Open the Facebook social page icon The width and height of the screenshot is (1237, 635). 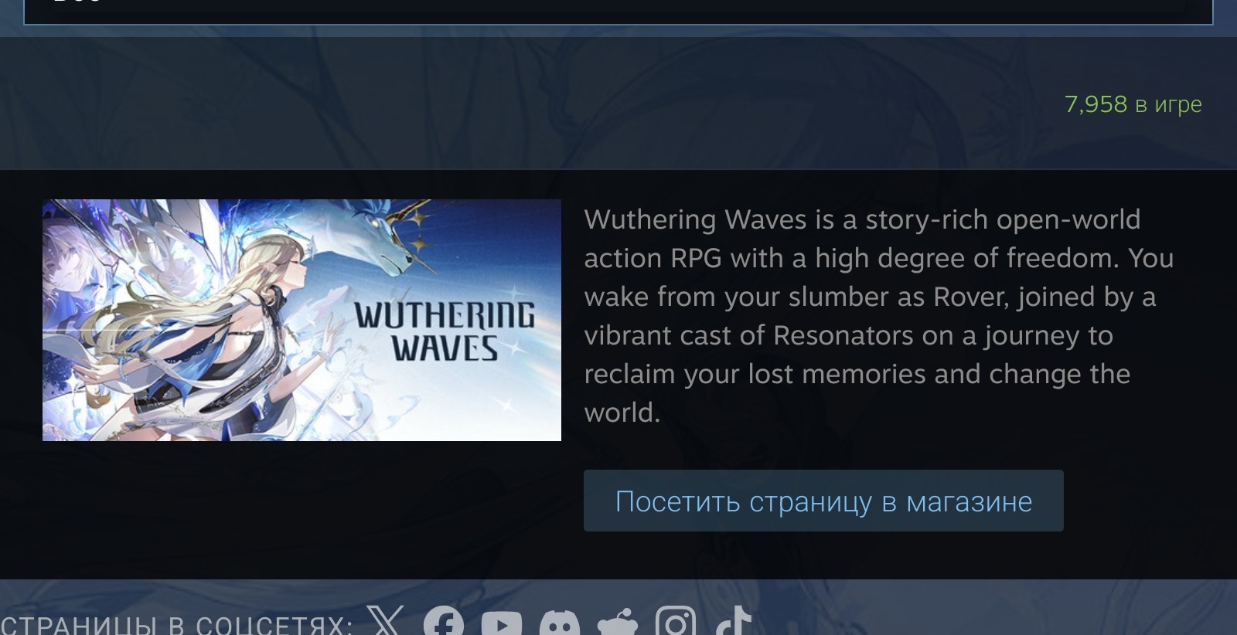pyautogui.click(x=444, y=622)
